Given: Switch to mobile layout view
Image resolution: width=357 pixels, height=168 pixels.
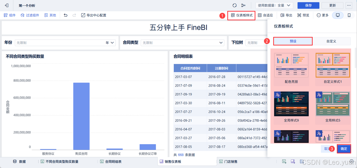Looking at the screenshot, I should point(349,15).
